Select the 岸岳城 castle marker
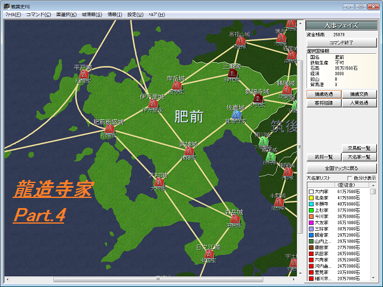The height and width of the screenshot is (287, 383). click(x=177, y=86)
